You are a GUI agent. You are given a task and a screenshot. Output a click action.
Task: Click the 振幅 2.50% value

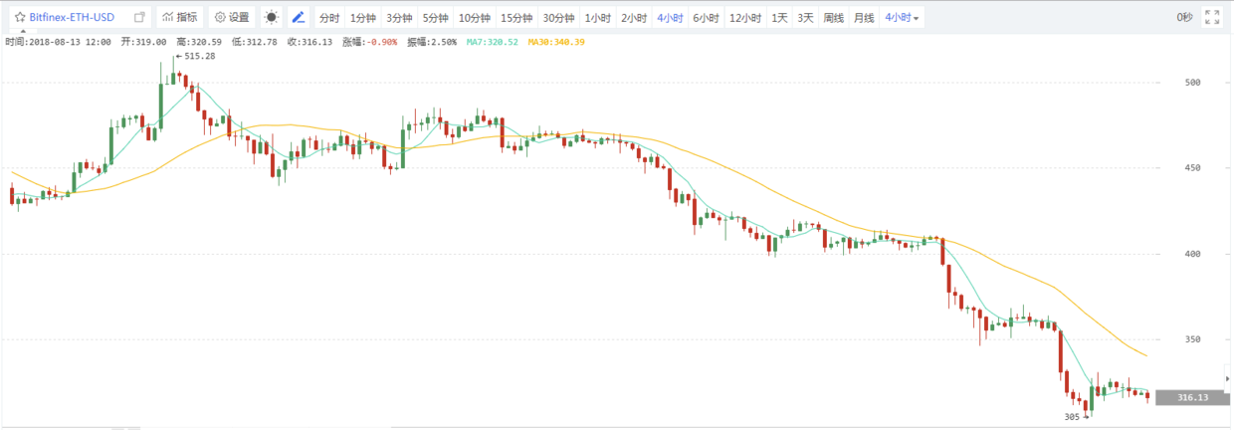[430, 42]
